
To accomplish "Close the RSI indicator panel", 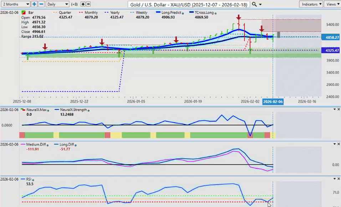I will tap(339, 178).
